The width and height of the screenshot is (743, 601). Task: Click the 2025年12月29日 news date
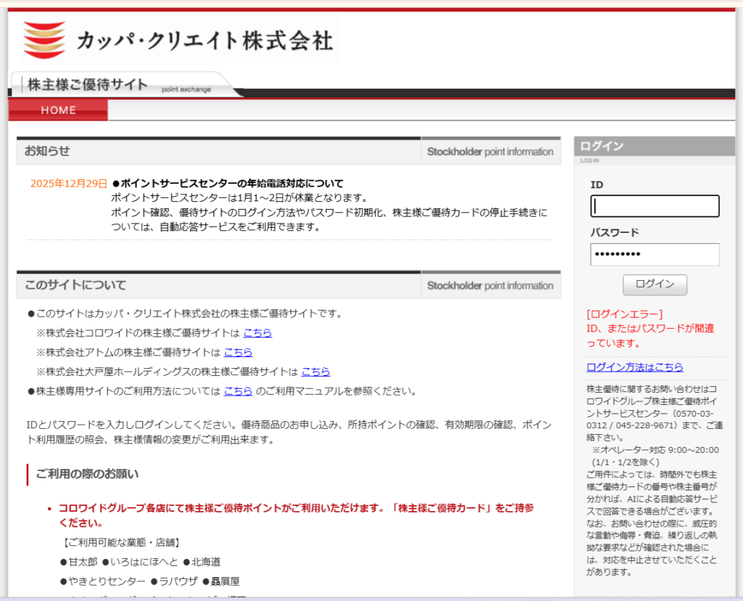(68, 184)
